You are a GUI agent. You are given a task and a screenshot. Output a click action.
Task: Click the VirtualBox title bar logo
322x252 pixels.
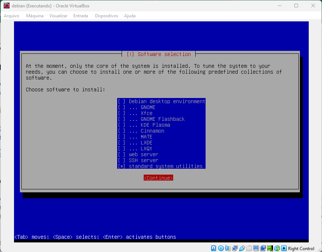[7, 6]
